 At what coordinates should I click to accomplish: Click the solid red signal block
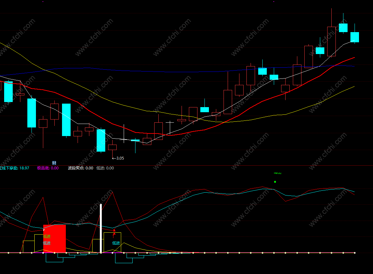coord(54,239)
